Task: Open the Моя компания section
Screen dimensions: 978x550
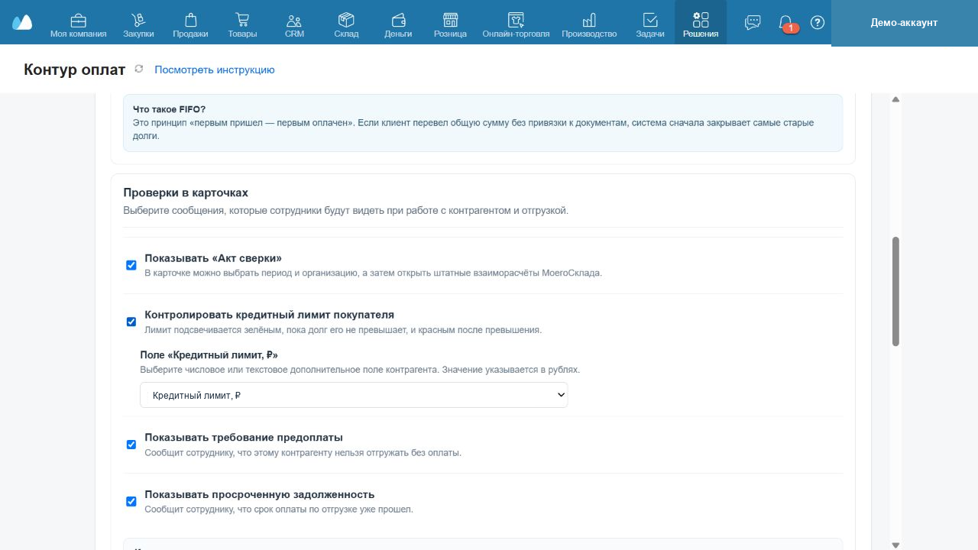Action: (79, 23)
